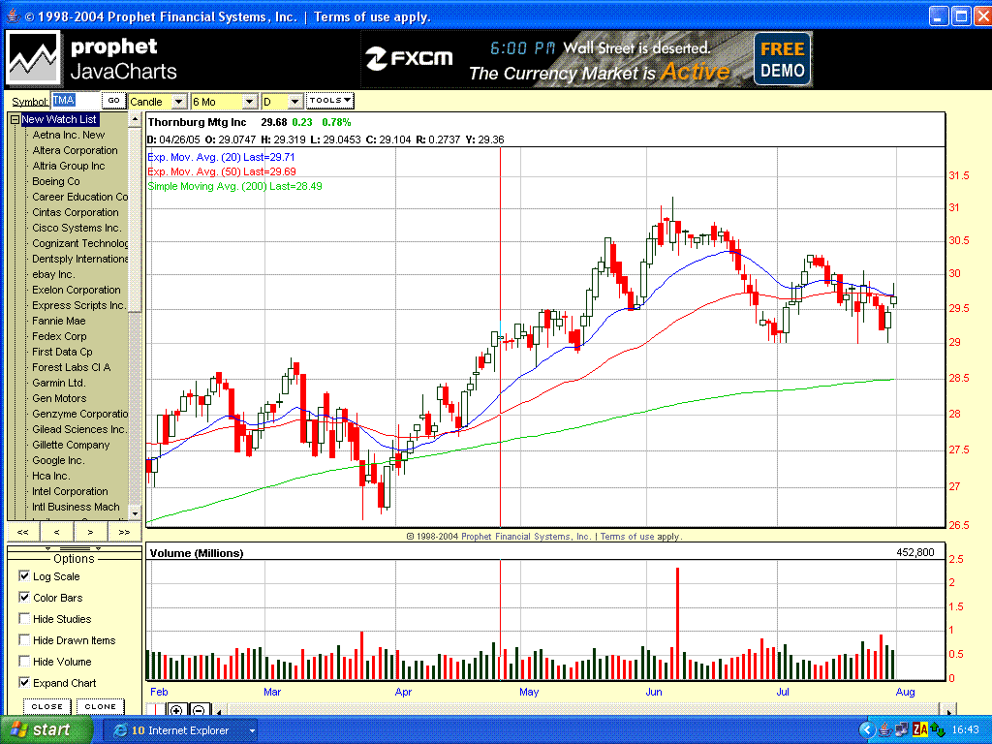Select Altria Group Inc in watch list
Image resolution: width=992 pixels, height=744 pixels.
click(x=69, y=166)
